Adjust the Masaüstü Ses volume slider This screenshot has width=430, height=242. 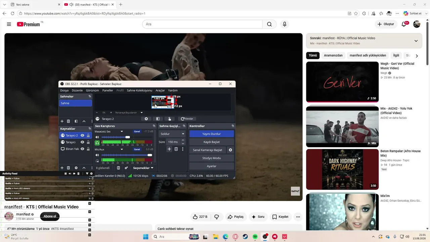127,137
